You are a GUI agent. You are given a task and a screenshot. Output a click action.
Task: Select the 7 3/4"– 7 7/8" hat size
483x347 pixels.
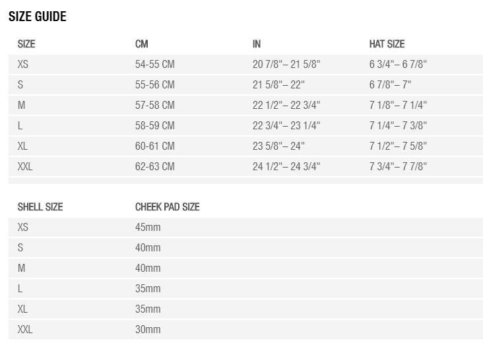point(398,167)
